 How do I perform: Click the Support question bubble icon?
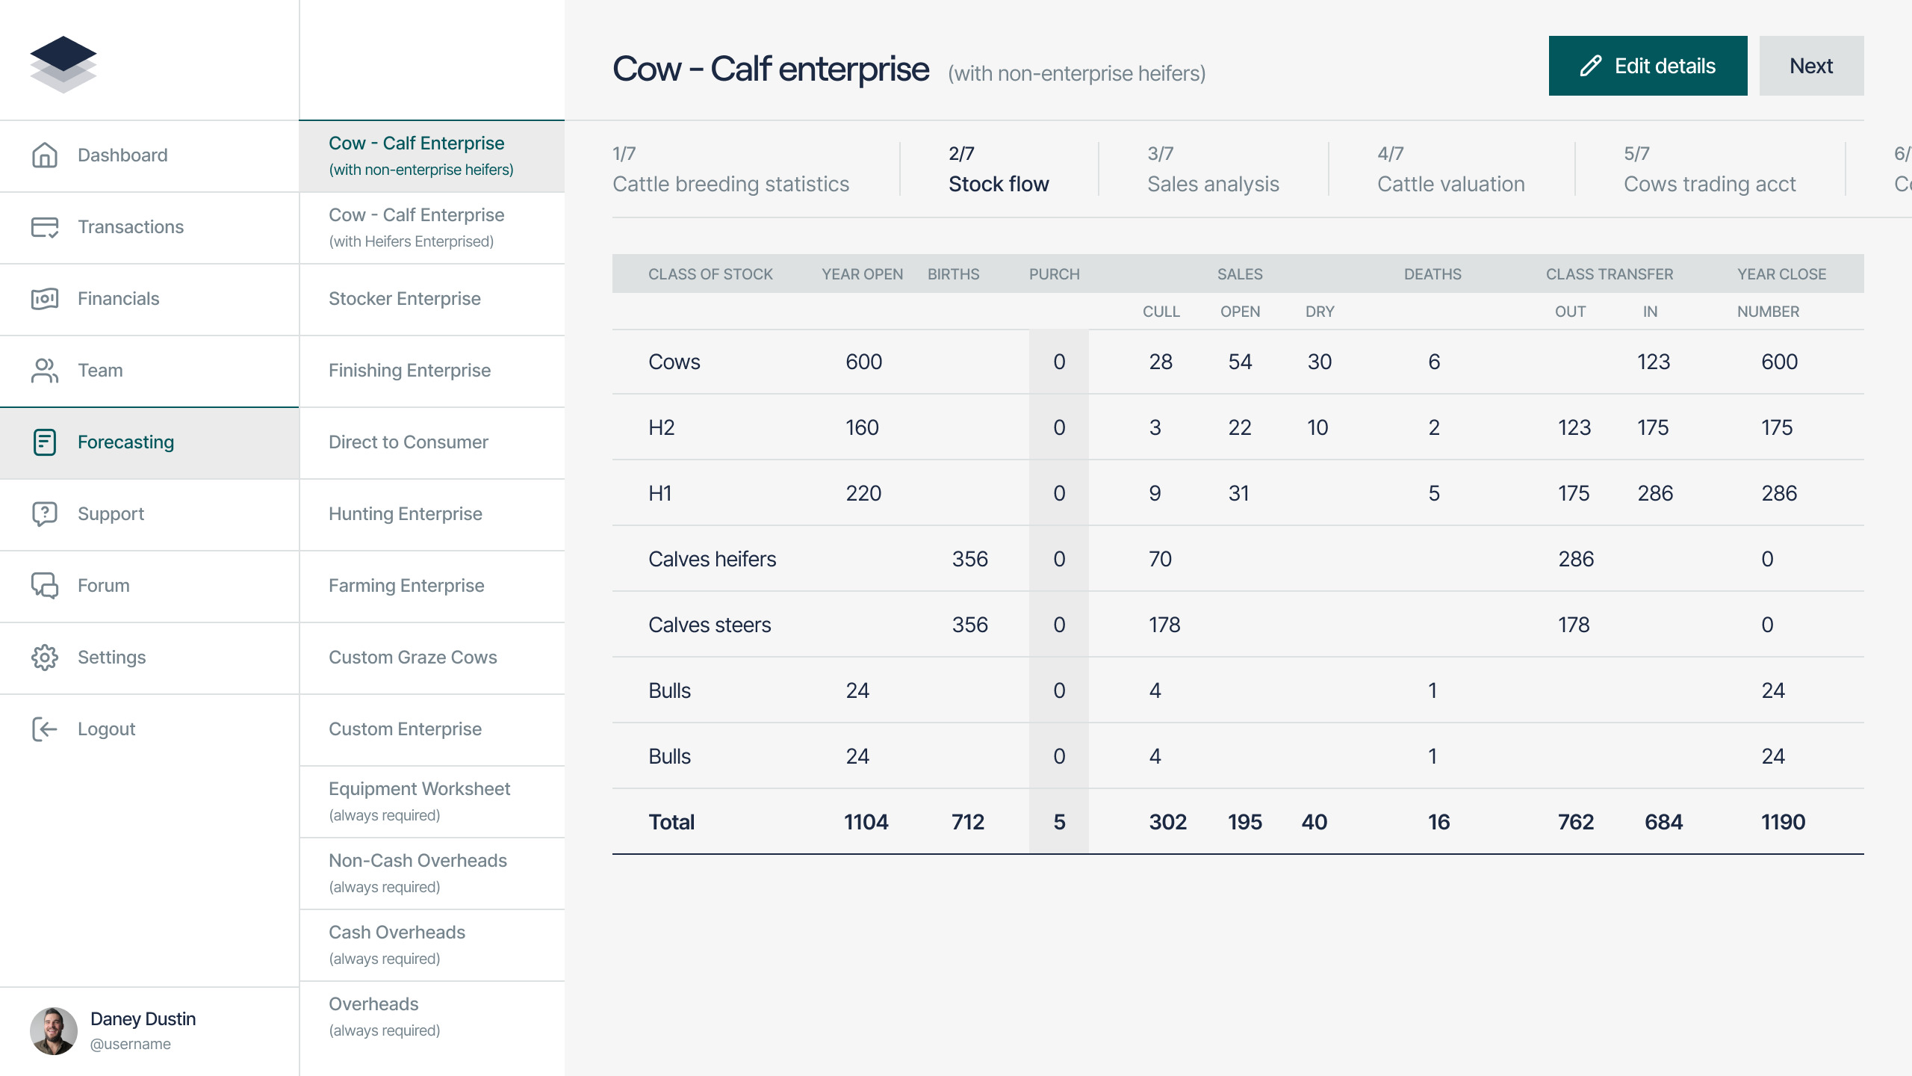[45, 514]
